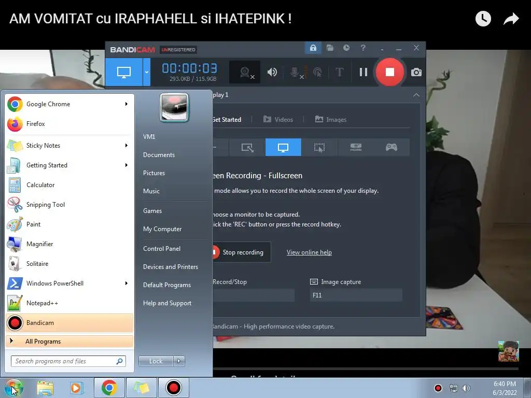
Task: Launch Notepad++ from Start menu
Action: (x=69, y=303)
